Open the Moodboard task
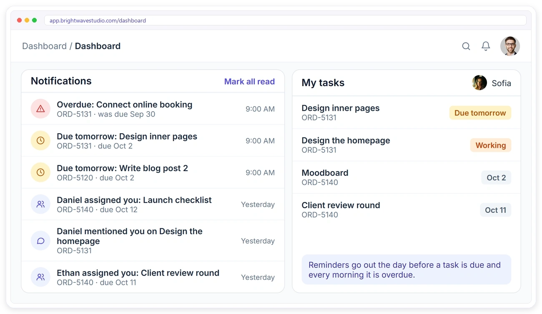 [x=406, y=177]
